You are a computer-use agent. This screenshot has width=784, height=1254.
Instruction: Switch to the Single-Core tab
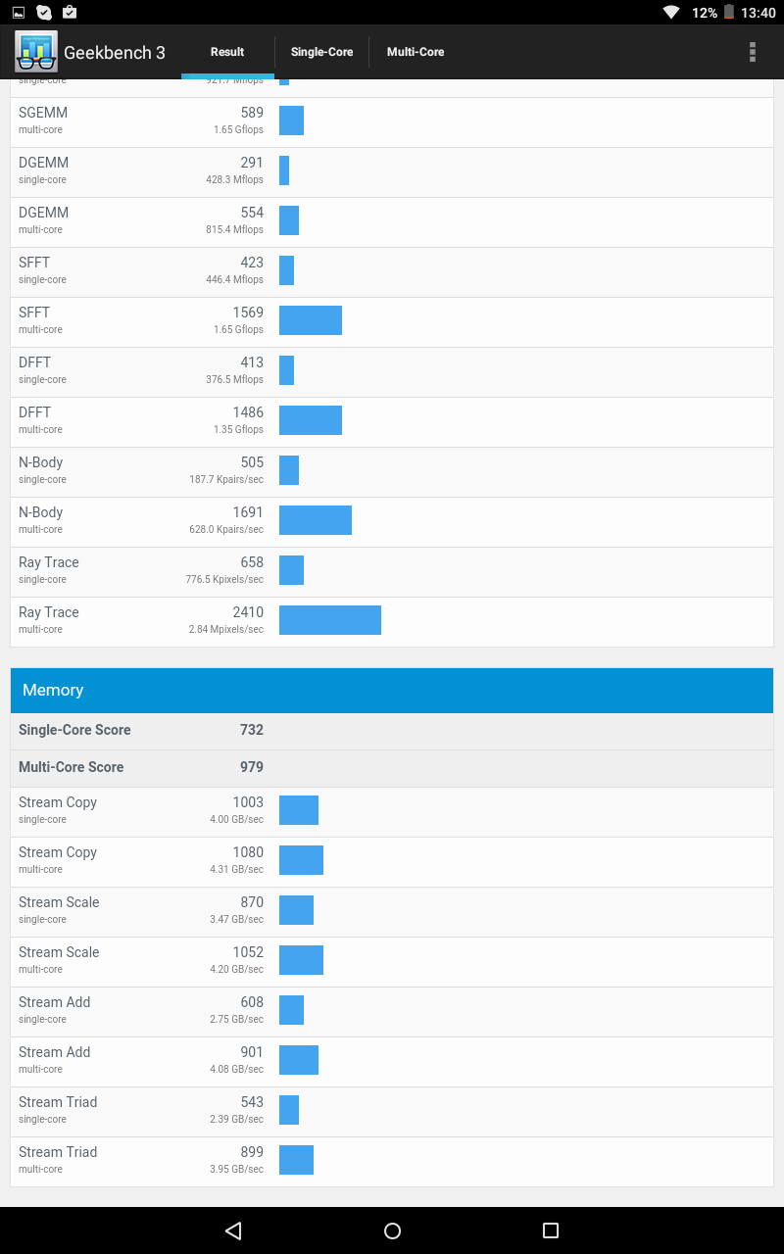321,52
